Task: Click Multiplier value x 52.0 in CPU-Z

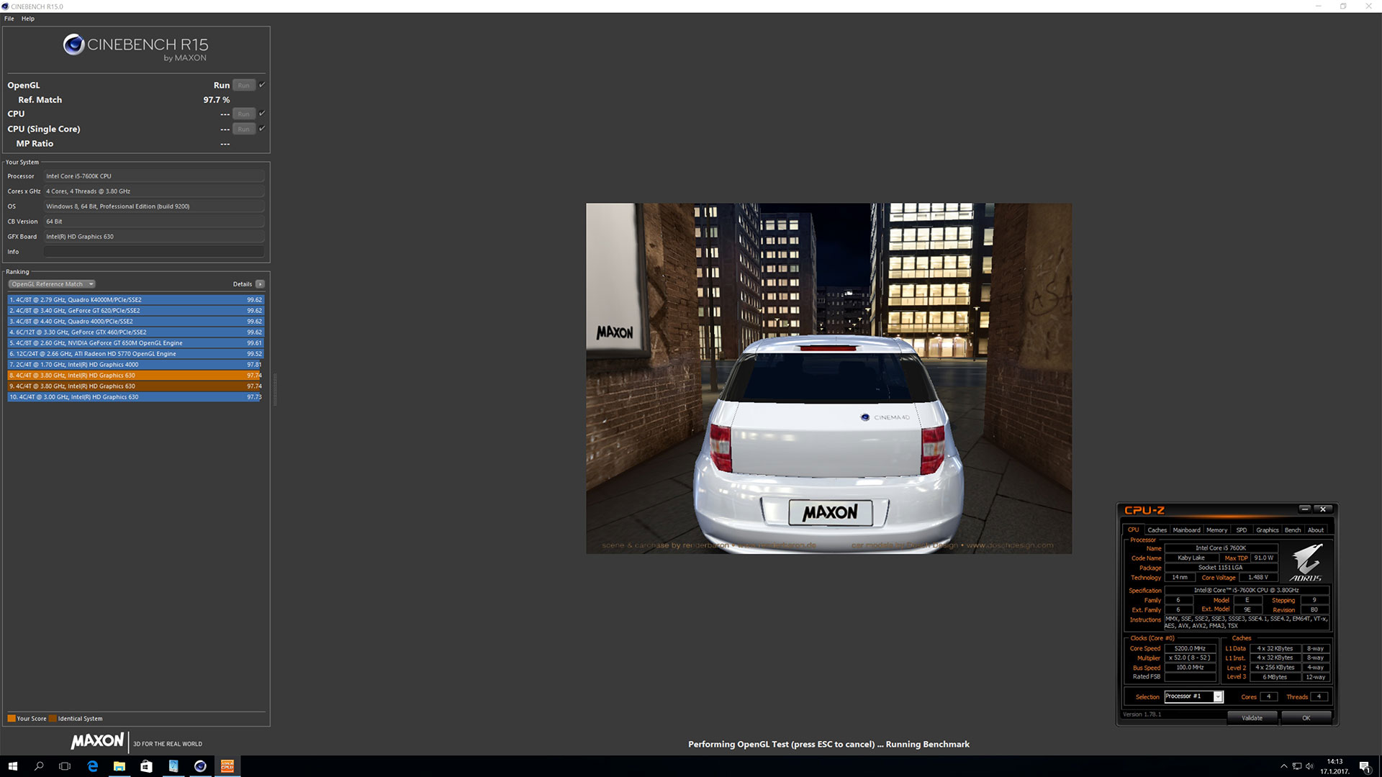Action: click(x=1190, y=658)
